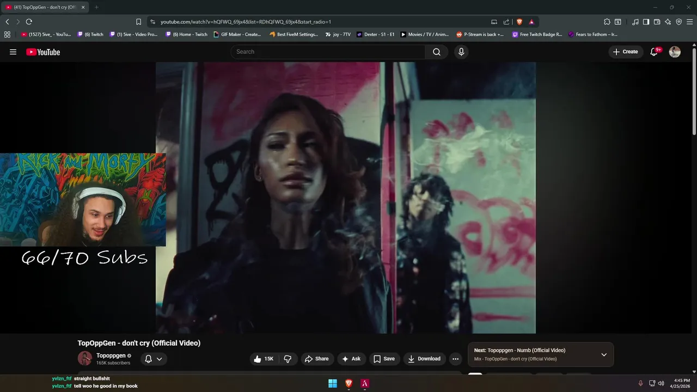Open the browser main hamburger menu
The image size is (697, 392).
pyautogui.click(x=690, y=22)
